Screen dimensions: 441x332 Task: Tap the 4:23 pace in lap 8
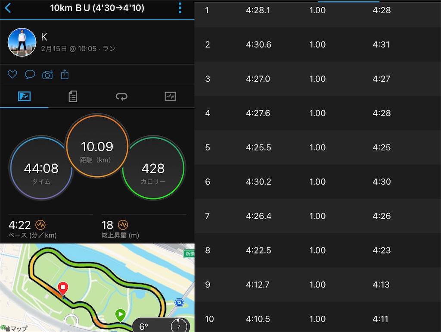point(382,251)
